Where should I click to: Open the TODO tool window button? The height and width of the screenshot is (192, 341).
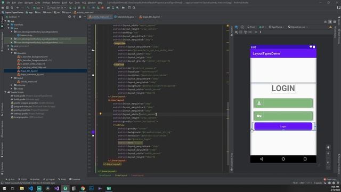coord(22,179)
